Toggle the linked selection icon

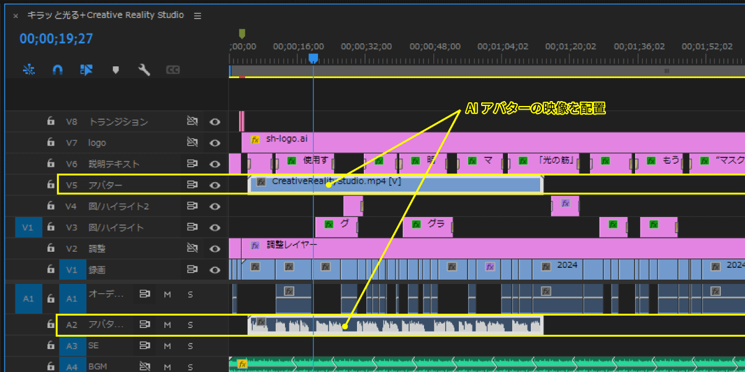[x=86, y=70]
